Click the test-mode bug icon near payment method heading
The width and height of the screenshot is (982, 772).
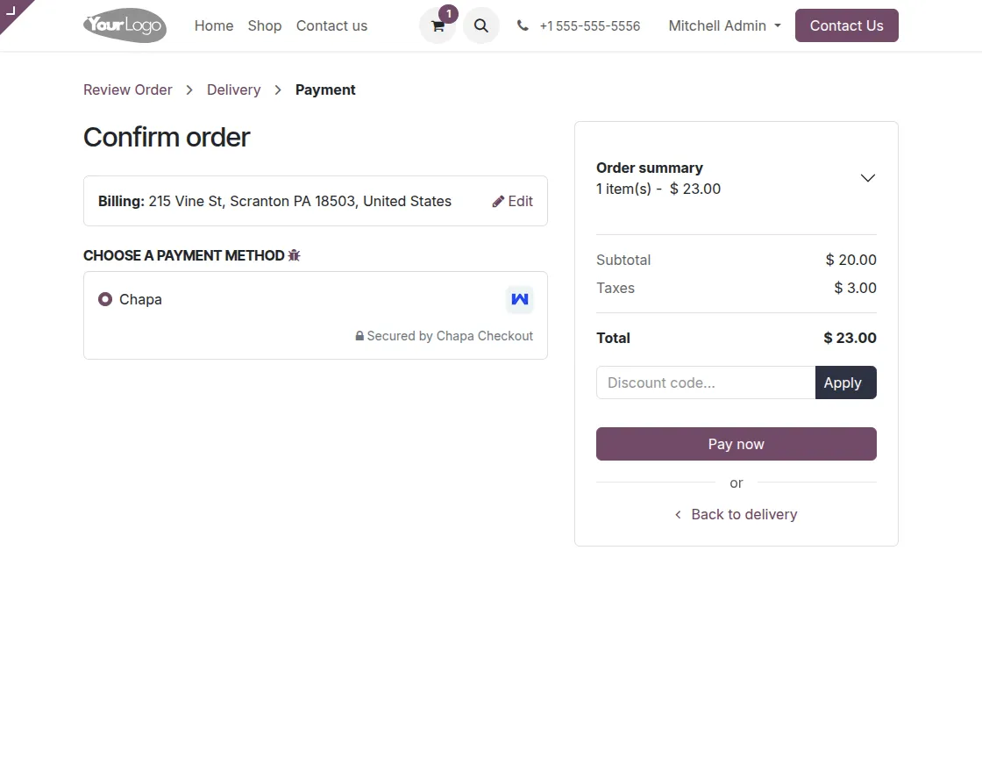(294, 254)
